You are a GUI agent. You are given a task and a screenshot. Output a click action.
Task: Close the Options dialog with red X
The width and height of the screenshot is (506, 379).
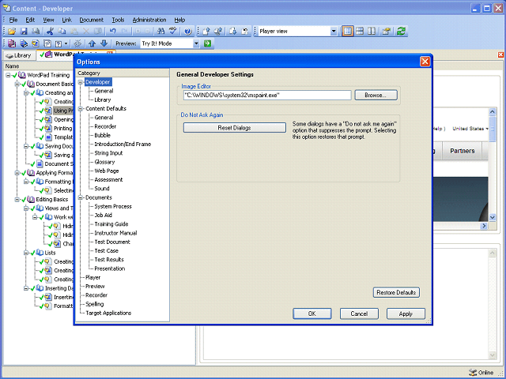[x=425, y=62]
